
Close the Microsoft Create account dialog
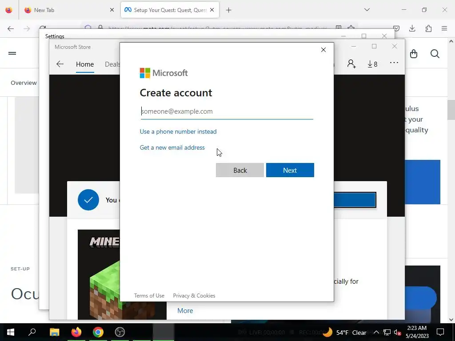(x=323, y=50)
